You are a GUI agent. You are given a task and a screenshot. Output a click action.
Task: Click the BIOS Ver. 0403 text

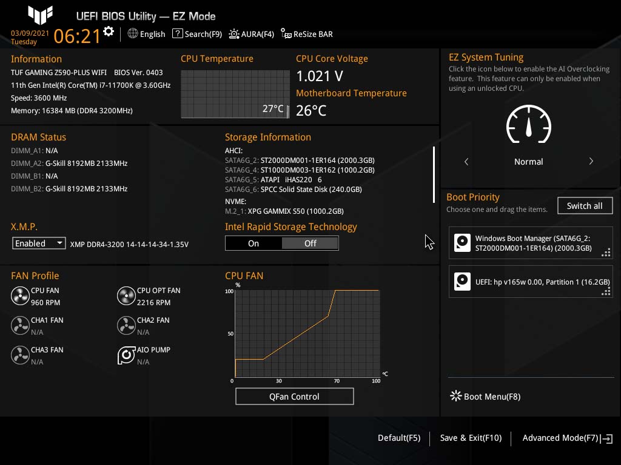pos(138,73)
